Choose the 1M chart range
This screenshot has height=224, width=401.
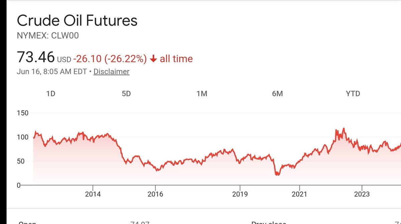[202, 94]
